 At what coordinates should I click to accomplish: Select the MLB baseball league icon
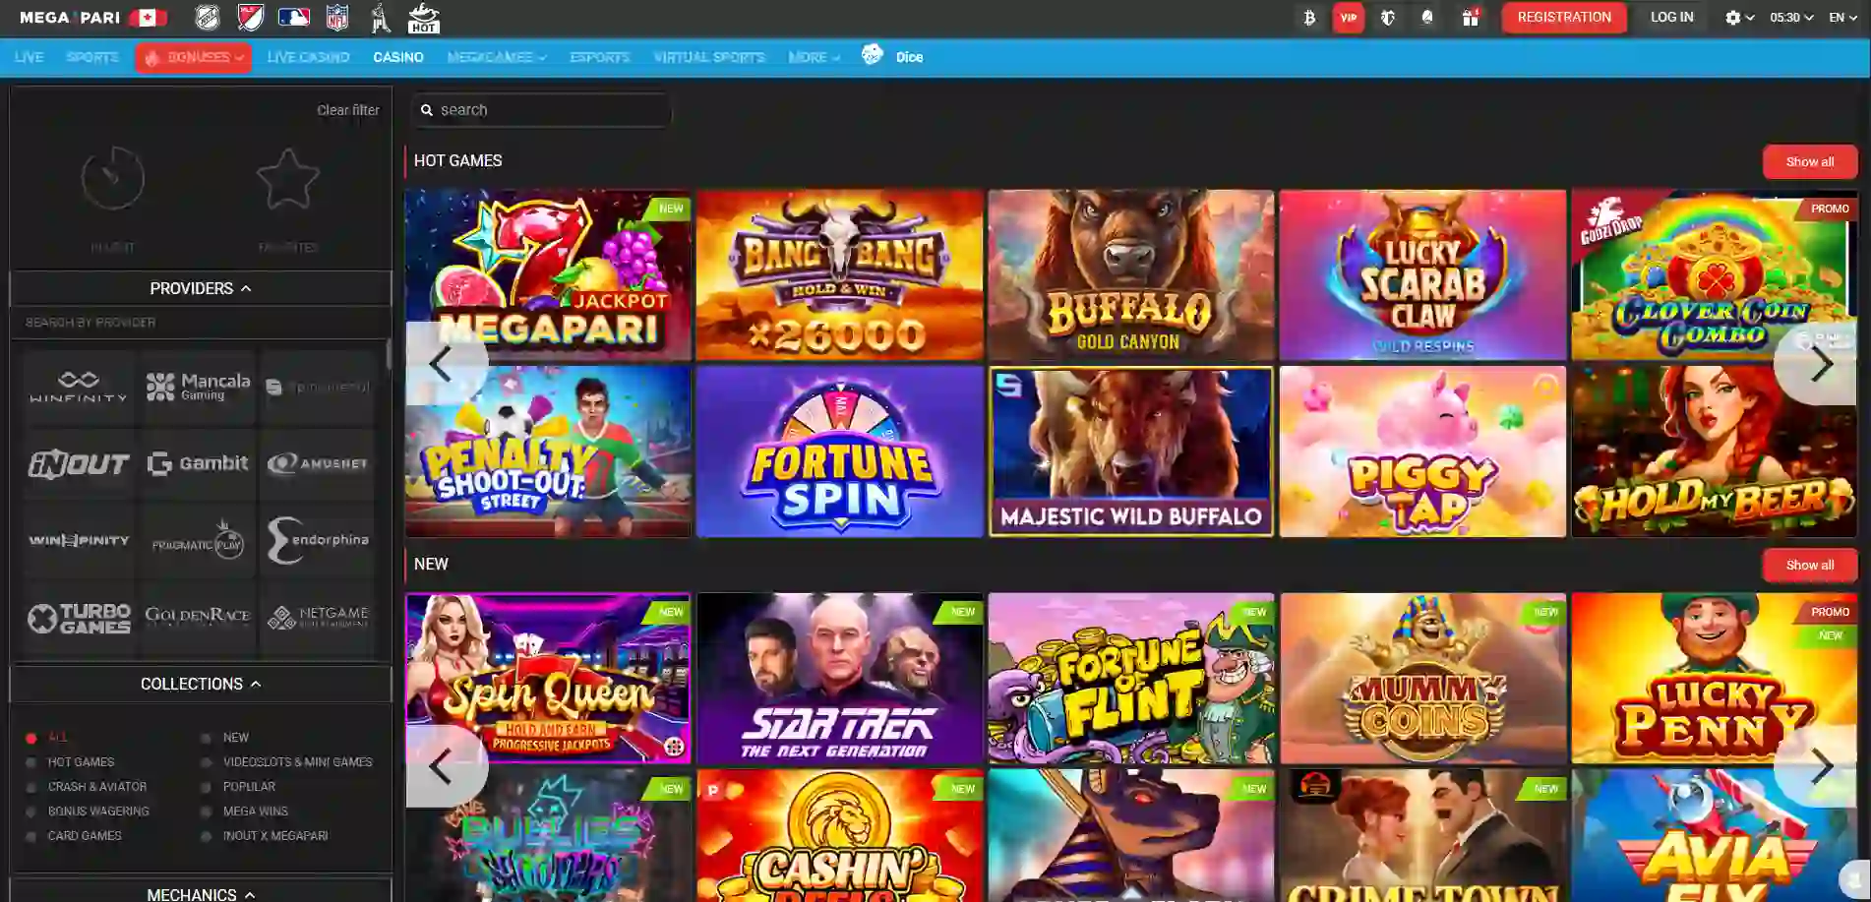293,17
